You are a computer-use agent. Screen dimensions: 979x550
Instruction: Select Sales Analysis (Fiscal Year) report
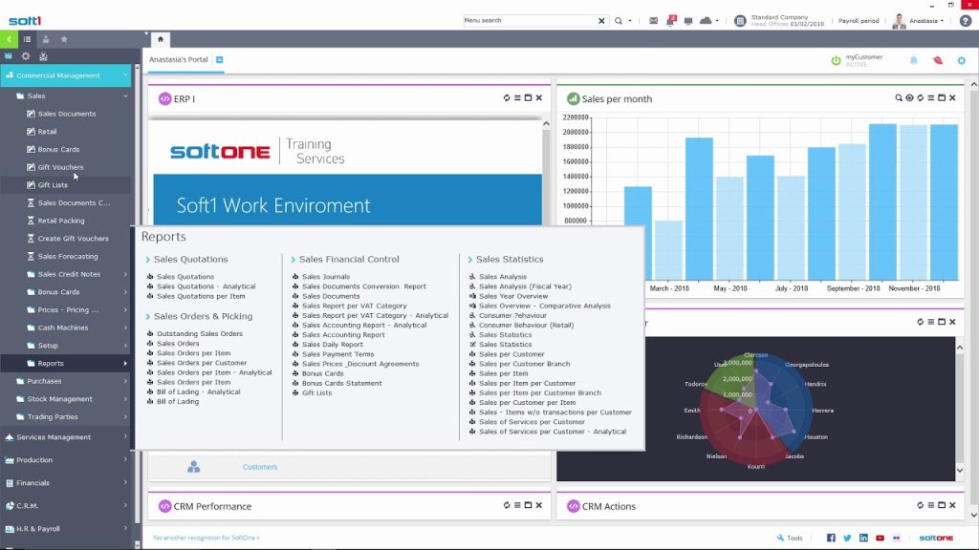coord(525,286)
